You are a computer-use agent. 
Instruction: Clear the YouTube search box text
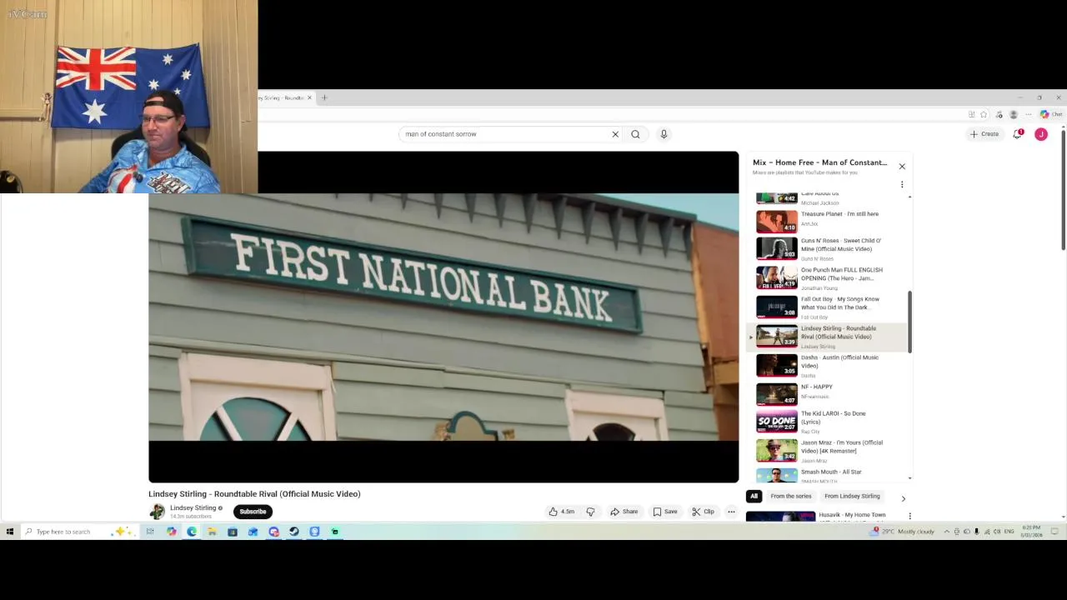pyautogui.click(x=615, y=134)
